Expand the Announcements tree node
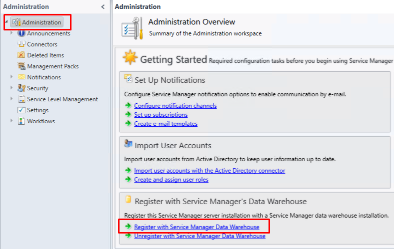394x249 pixels. (11, 33)
